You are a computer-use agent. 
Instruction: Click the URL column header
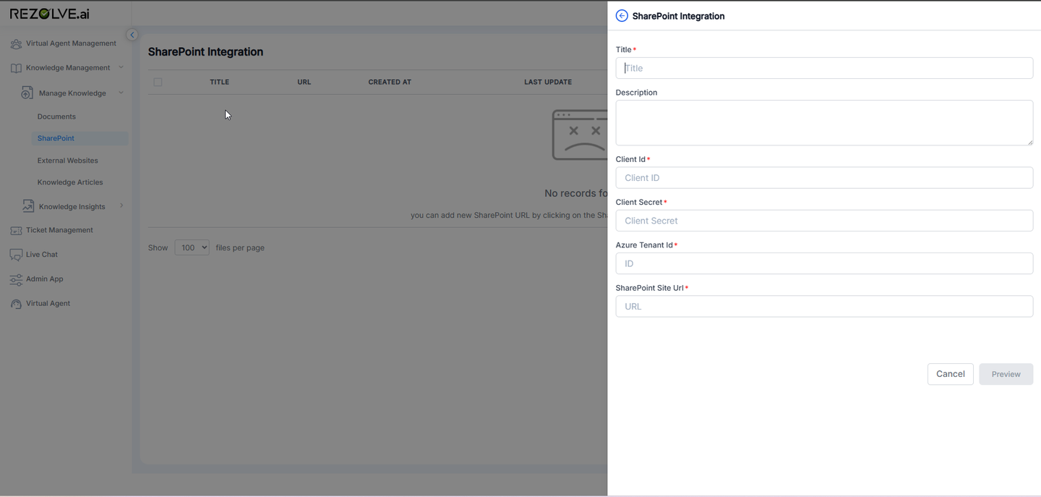[304, 82]
